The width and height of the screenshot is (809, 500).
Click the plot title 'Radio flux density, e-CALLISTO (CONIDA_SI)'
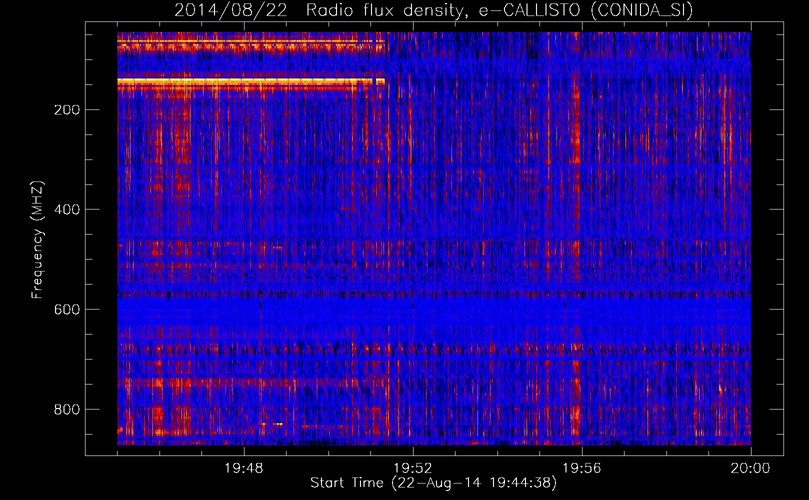499,10
